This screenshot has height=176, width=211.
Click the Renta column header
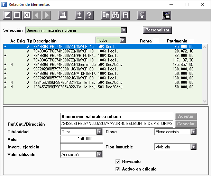(146, 41)
